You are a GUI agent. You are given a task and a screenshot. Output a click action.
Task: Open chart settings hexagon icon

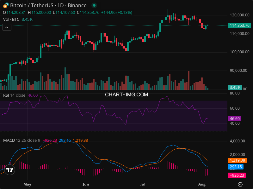coord(240,184)
